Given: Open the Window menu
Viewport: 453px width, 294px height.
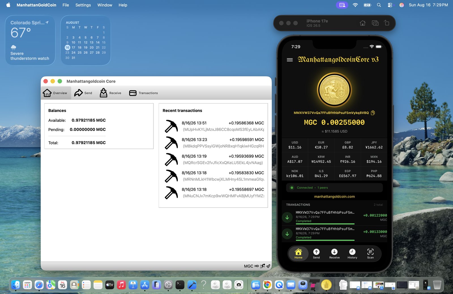Looking at the screenshot, I should tap(105, 5).
